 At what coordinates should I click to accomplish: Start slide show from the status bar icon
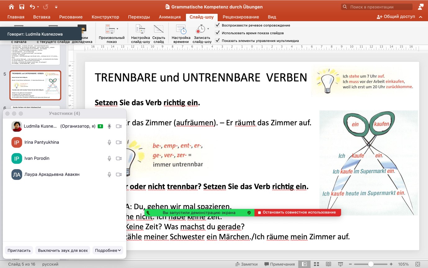click(x=340, y=264)
